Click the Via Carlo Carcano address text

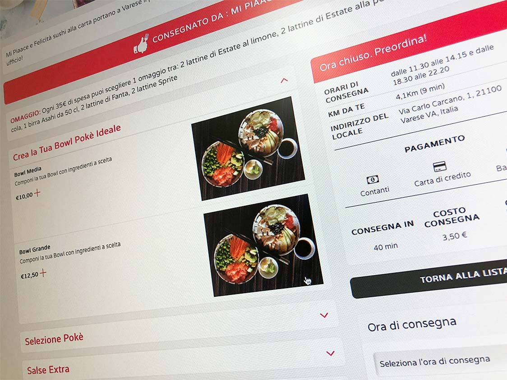coord(450,104)
